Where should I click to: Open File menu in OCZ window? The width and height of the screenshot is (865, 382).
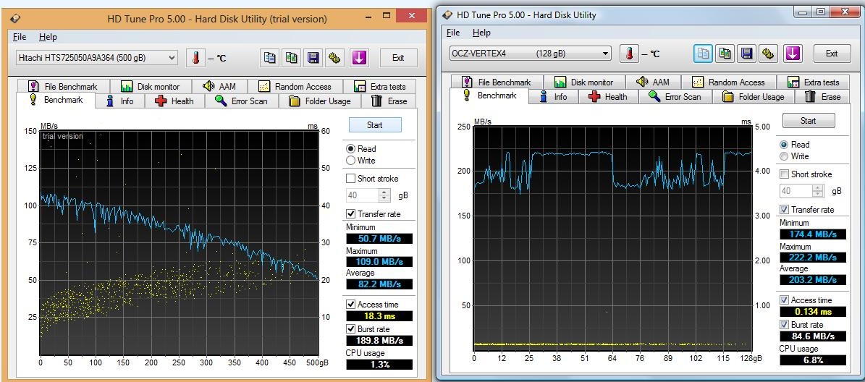tap(453, 33)
